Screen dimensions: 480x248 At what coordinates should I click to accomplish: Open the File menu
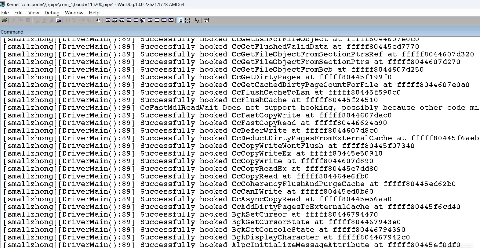(x=5, y=13)
